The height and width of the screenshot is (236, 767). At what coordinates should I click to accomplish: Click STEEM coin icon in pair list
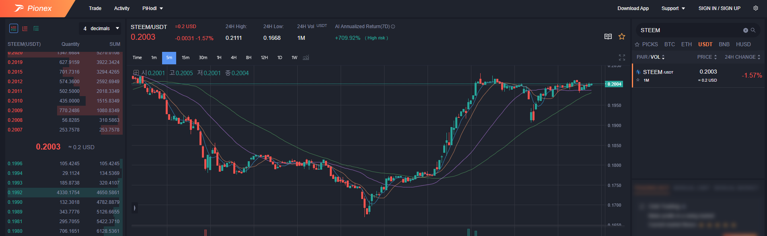pos(638,72)
